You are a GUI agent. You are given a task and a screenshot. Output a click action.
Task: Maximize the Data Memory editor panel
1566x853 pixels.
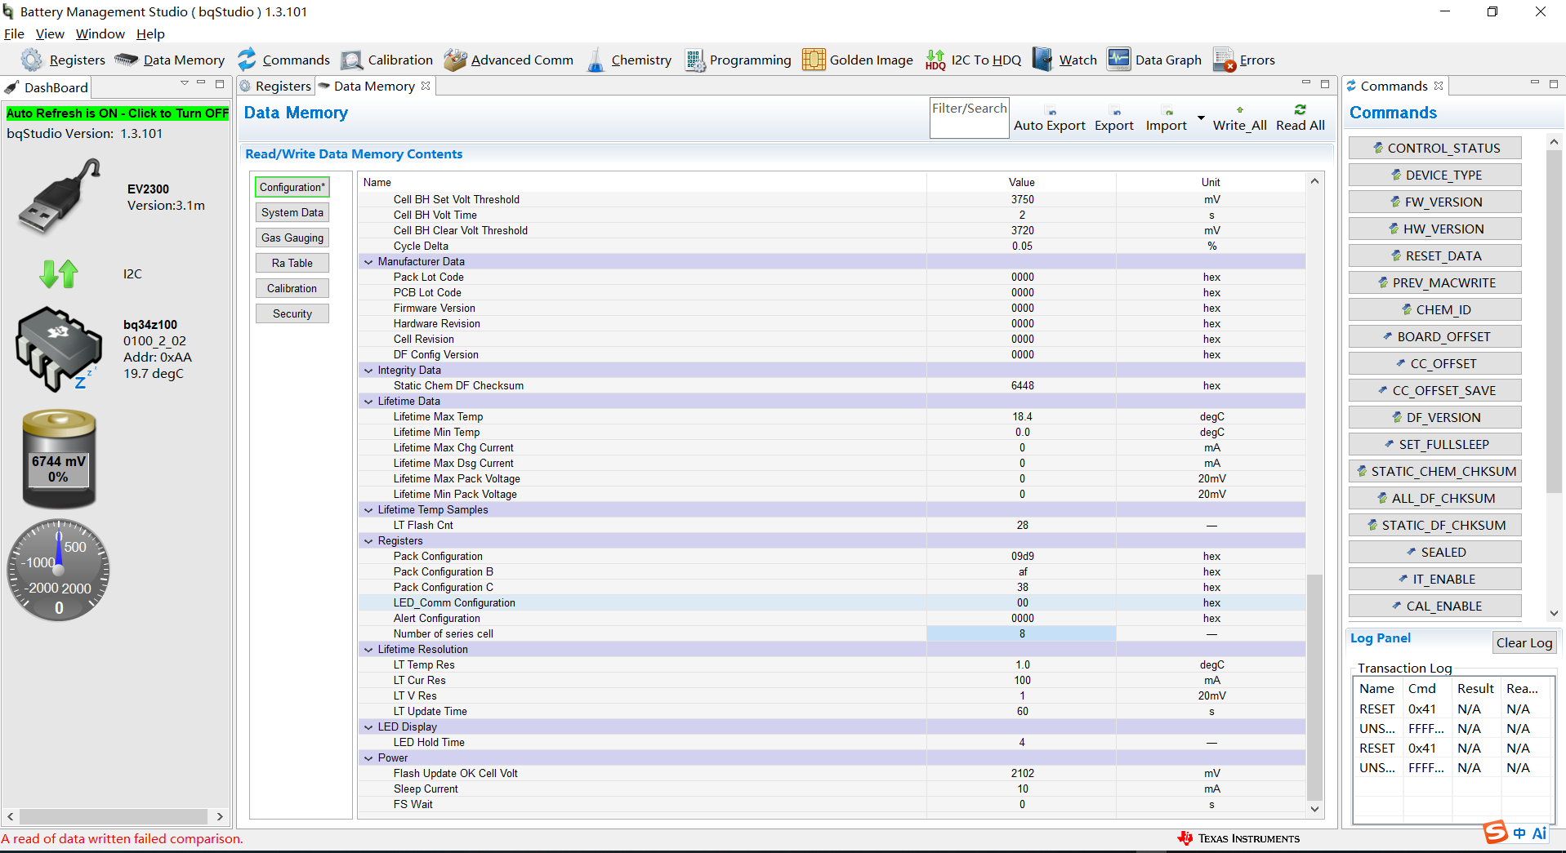[x=1325, y=84]
